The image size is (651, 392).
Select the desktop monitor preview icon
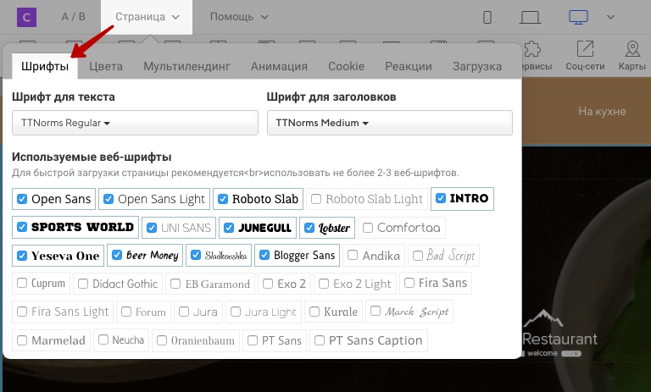[x=578, y=18]
